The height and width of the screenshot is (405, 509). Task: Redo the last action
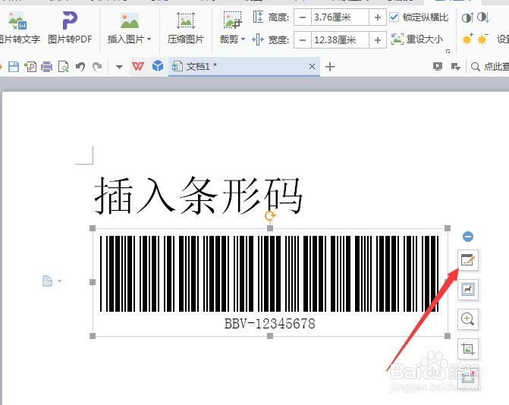pyautogui.click(x=97, y=67)
